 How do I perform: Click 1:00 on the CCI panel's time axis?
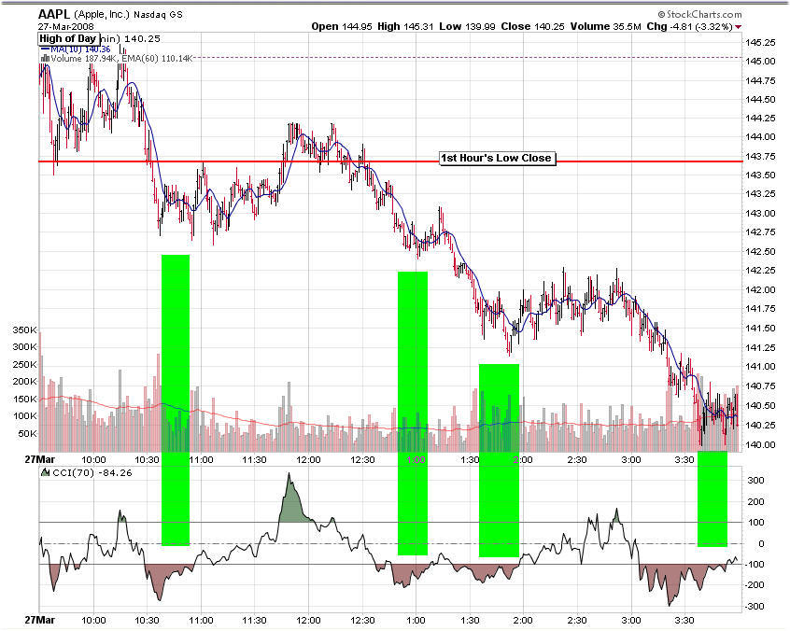tap(416, 621)
